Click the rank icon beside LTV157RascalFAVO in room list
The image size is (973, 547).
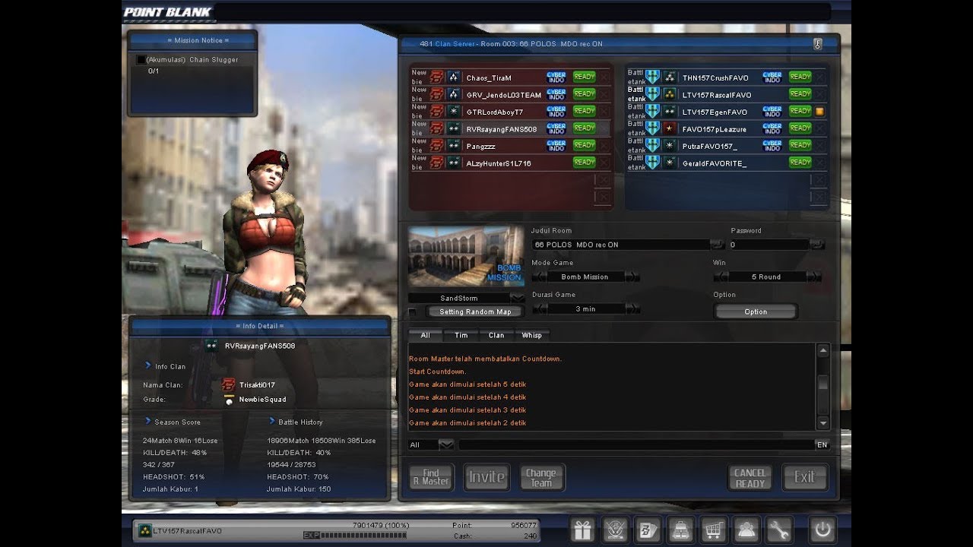[x=670, y=94]
